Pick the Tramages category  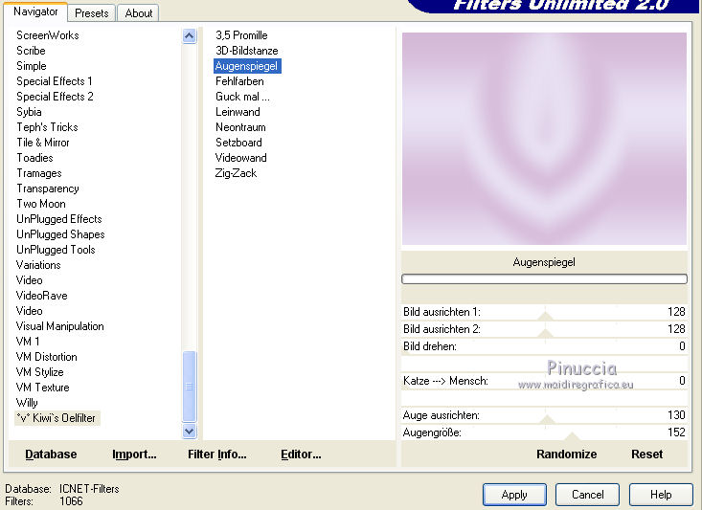click(x=39, y=173)
